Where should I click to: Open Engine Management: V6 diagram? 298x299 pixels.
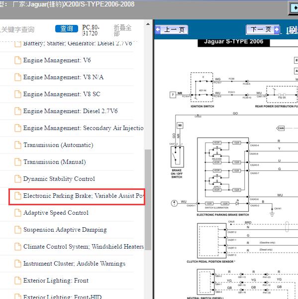57,60
